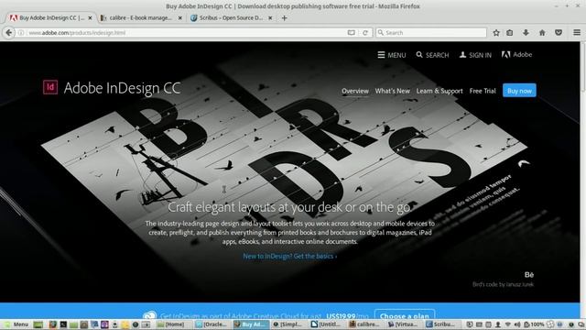Screen dimensions: 586x330
Task: Open the Free Trial nav link
Action: (x=483, y=91)
